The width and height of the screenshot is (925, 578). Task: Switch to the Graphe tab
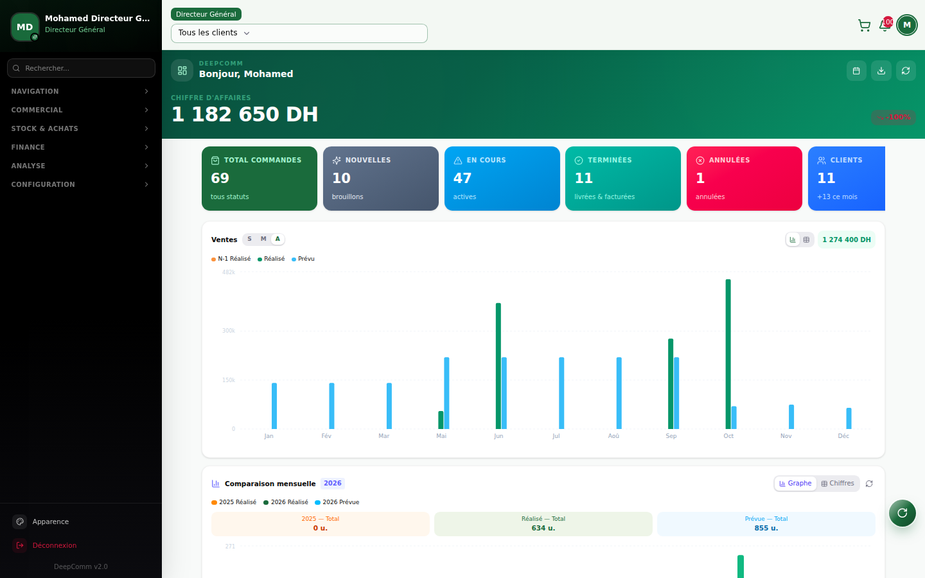795,484
